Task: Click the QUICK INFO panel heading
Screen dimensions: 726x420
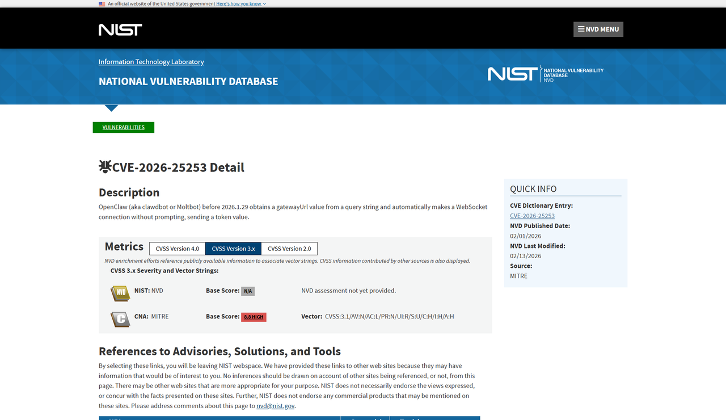Action: [x=533, y=189]
